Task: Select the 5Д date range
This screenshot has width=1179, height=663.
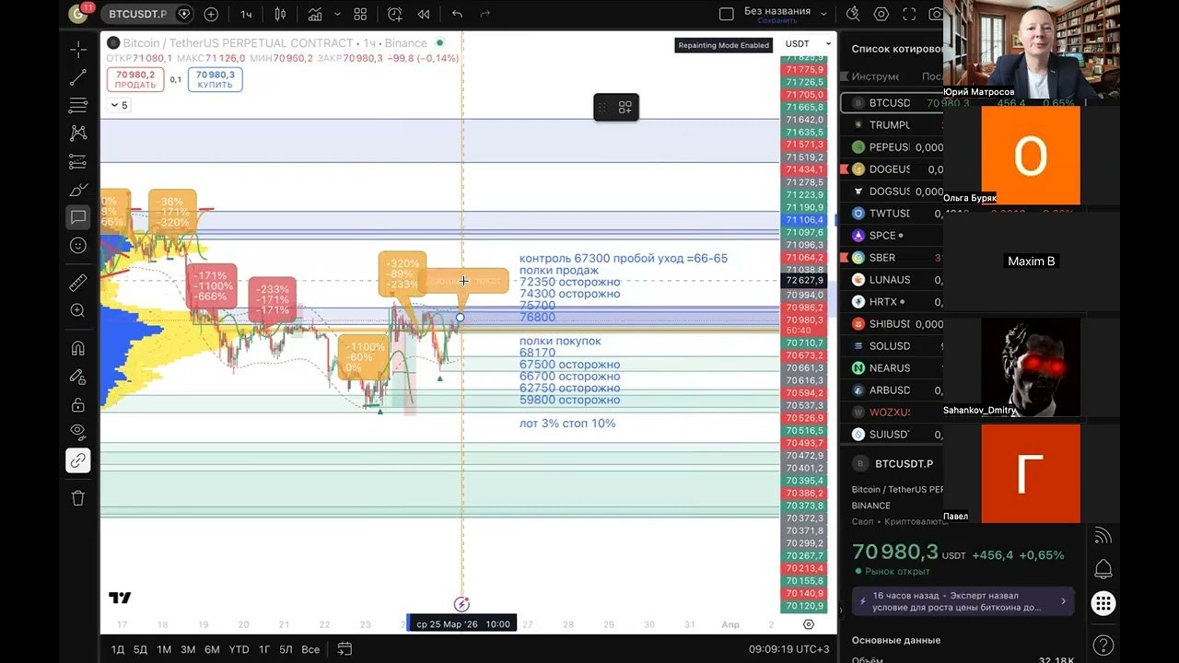Action: click(x=140, y=649)
